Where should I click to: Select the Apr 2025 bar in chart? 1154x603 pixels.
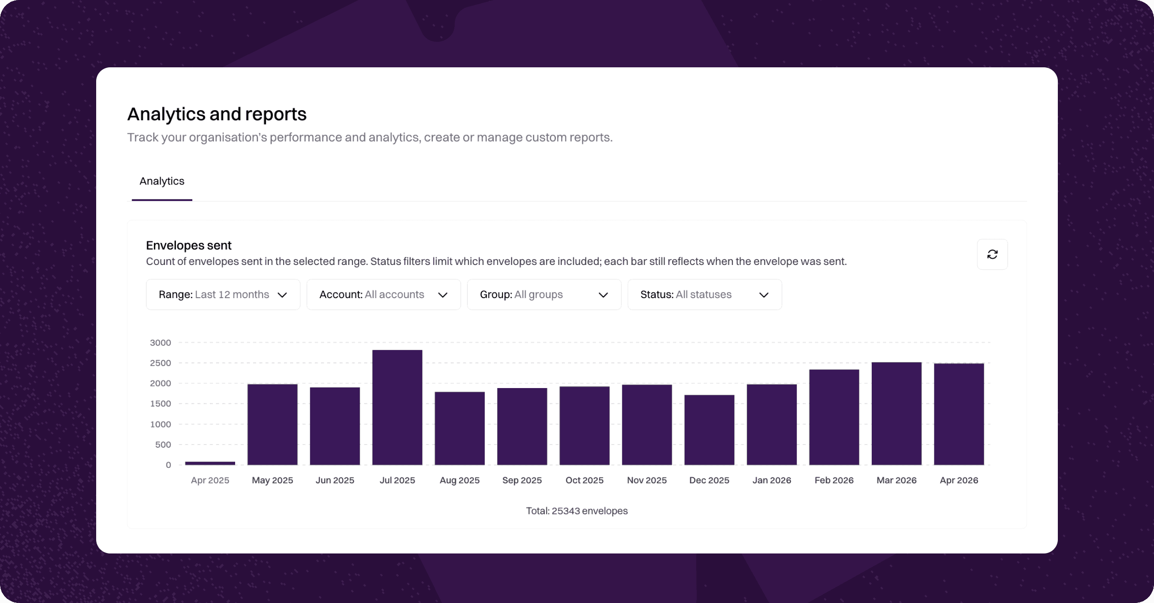[x=210, y=463]
